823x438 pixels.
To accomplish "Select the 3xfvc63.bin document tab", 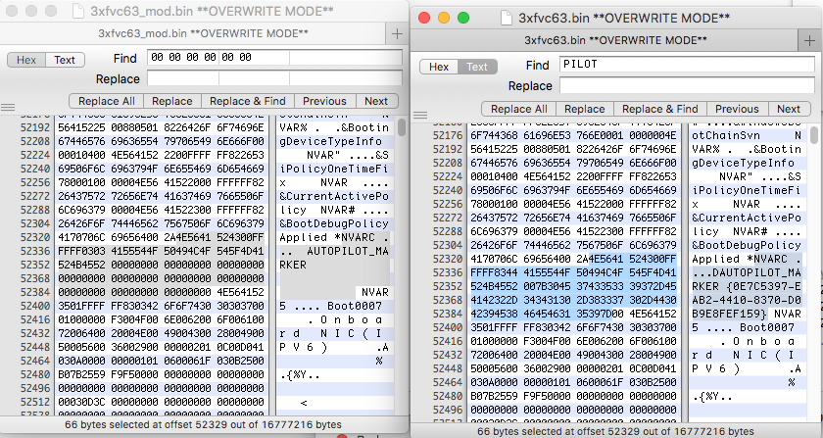I will pos(615,40).
